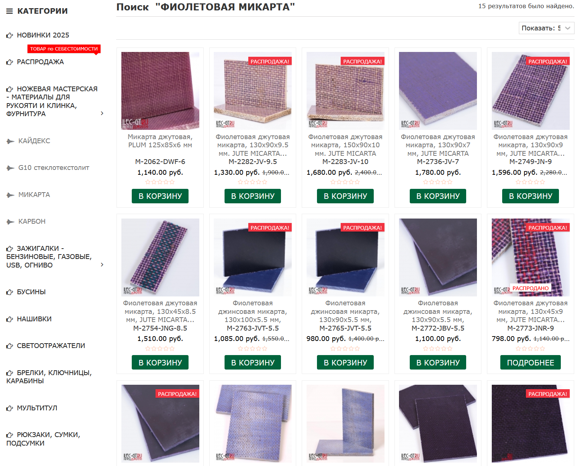Click the hand icon next to БУСИНЫ
Viewport: 579px width, 466px height.
[x=10, y=292]
